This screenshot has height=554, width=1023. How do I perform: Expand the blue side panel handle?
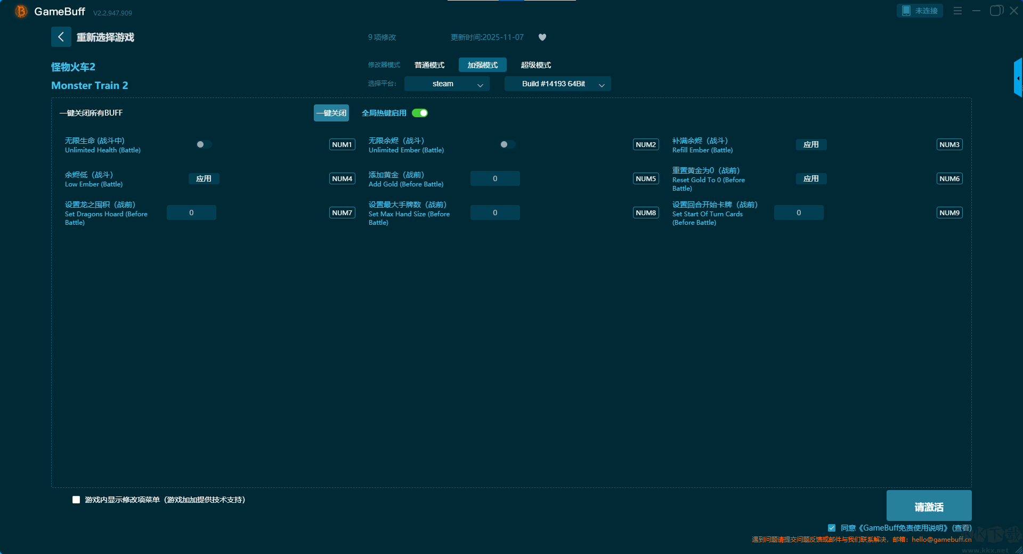click(x=1018, y=78)
